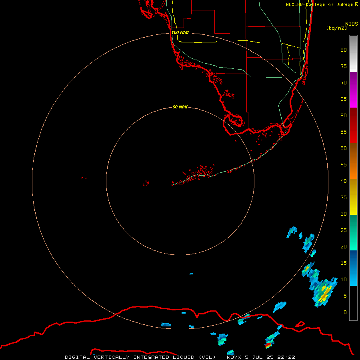
Task: Select the 60 value on the VIL scale
Action: (344, 116)
